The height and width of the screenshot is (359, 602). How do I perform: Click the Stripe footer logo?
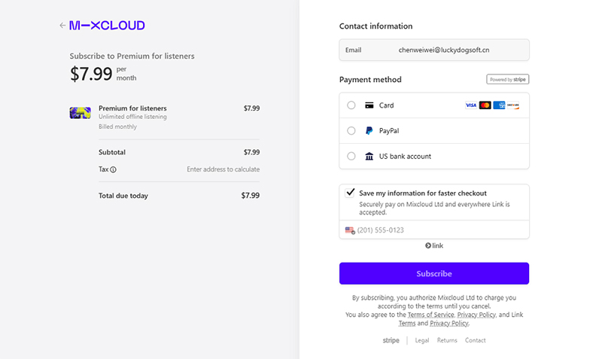point(391,340)
